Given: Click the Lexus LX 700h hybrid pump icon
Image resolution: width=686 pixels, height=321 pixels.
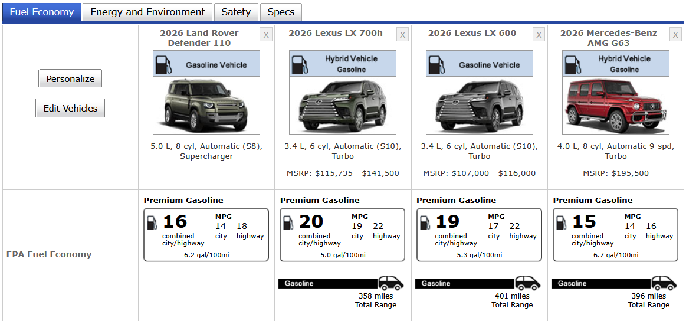Looking at the screenshot, I should point(300,64).
